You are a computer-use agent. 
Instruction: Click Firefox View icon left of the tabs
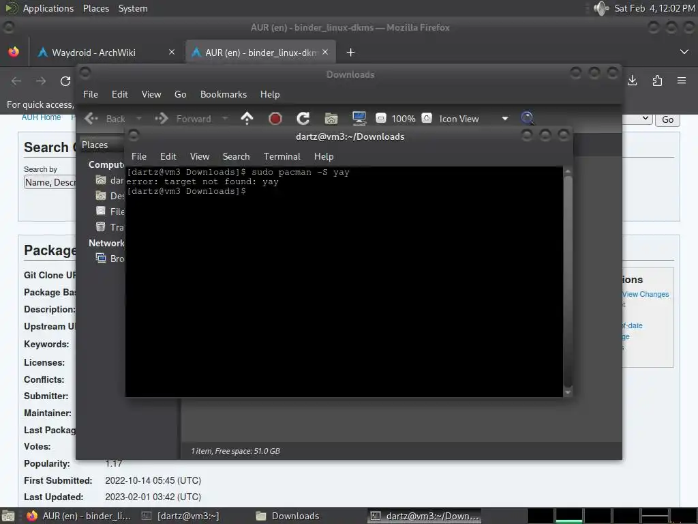pos(14,52)
